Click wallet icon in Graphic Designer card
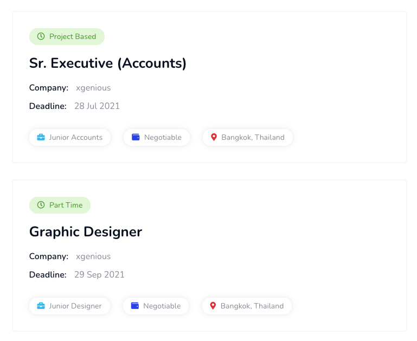This screenshot has height=341, width=417. tap(136, 306)
